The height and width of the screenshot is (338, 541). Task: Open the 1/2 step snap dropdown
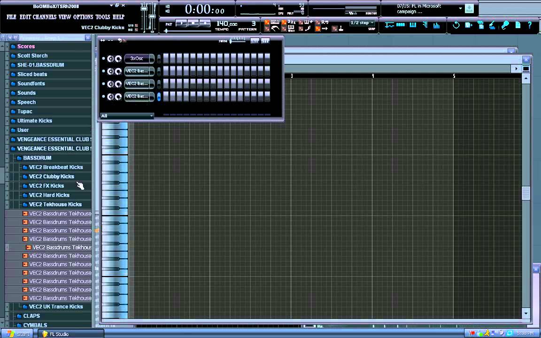point(362,23)
